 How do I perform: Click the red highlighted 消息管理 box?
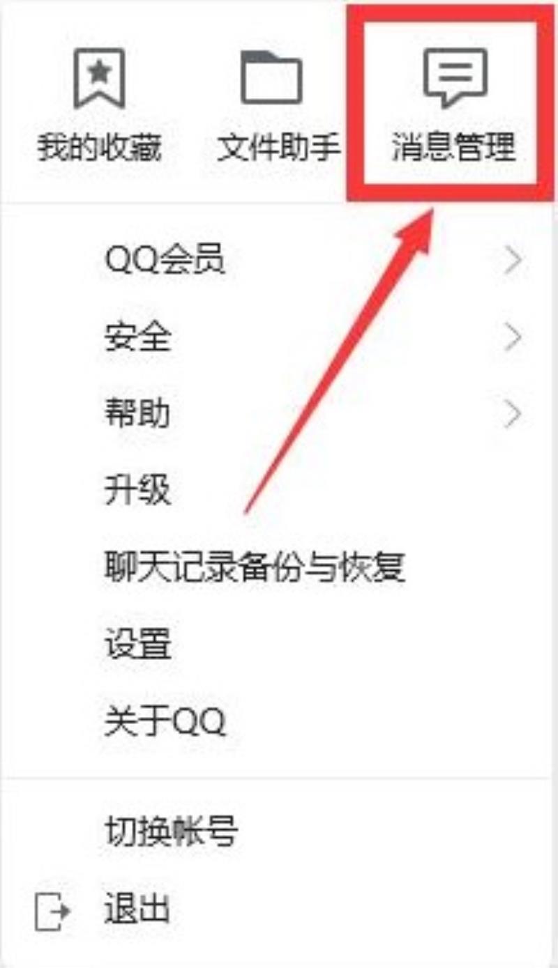click(x=451, y=105)
